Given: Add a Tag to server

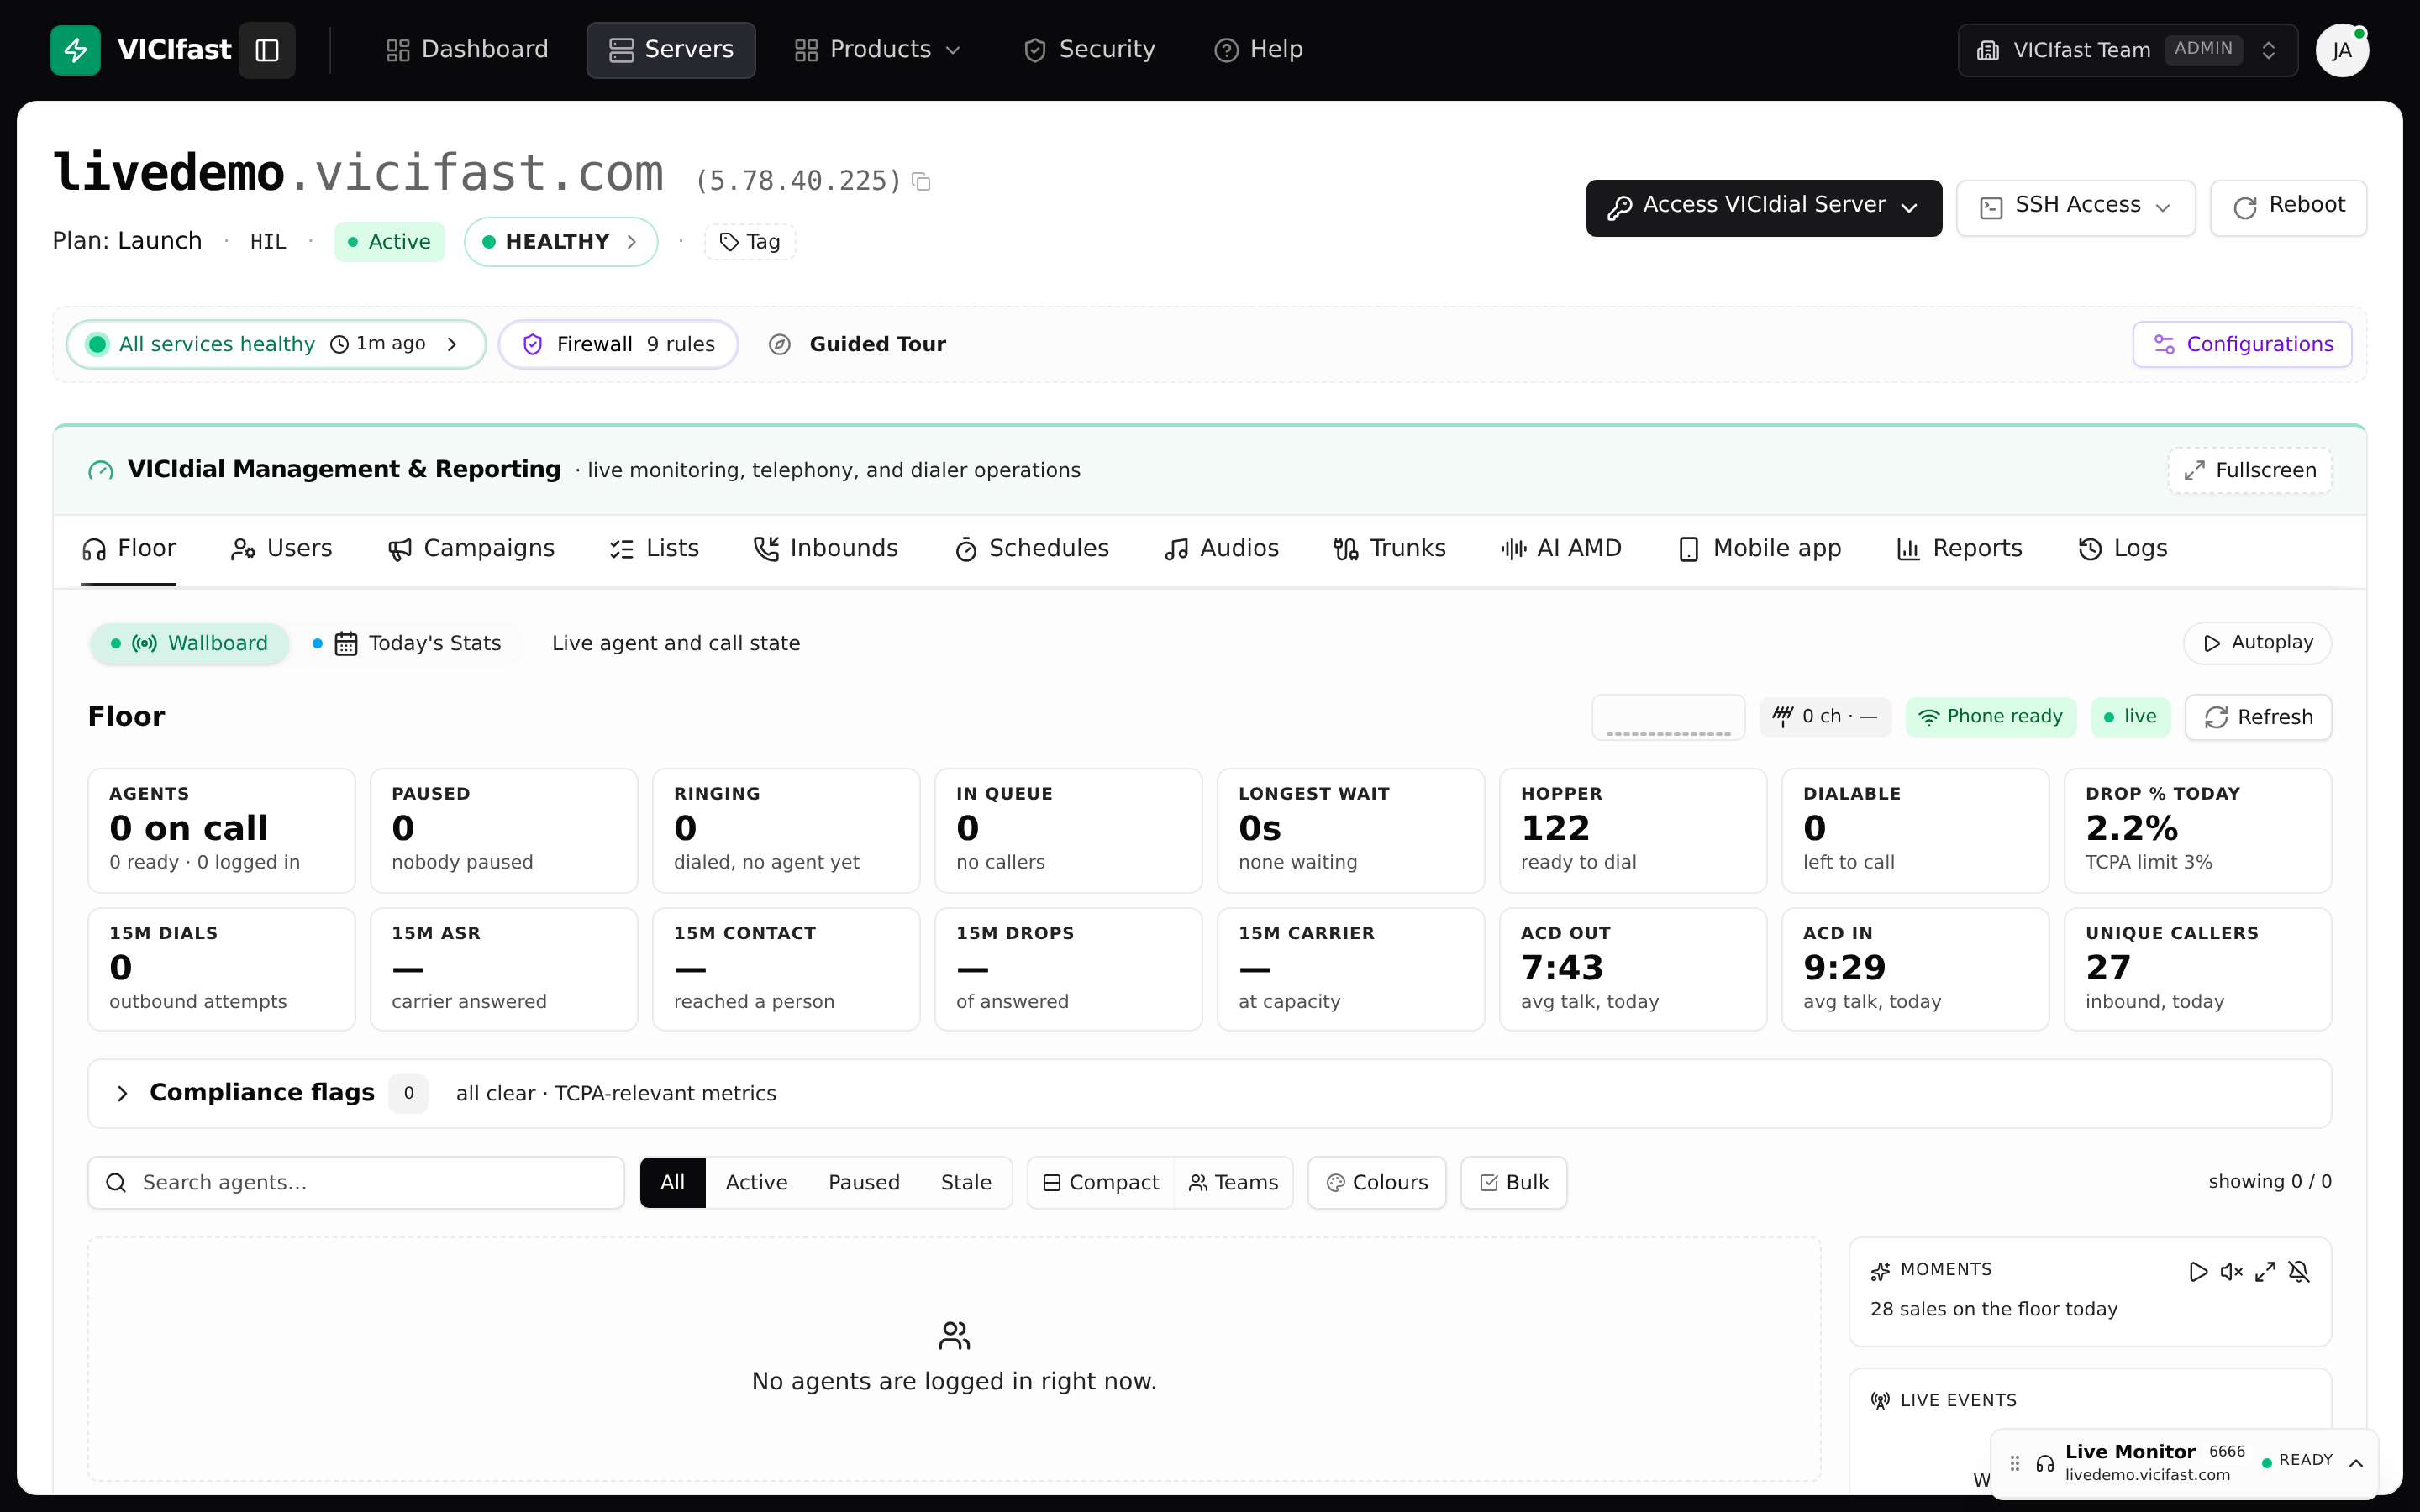Looking at the screenshot, I should pyautogui.click(x=750, y=242).
